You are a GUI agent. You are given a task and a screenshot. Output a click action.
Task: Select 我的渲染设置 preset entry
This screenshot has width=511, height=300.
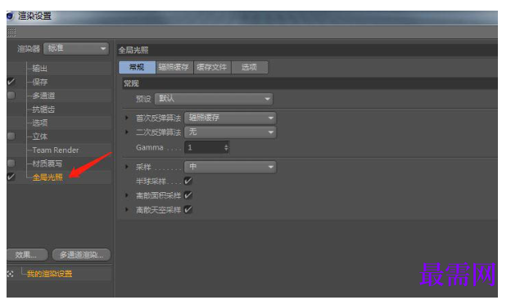(49, 274)
